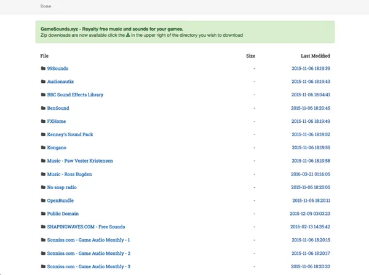Go to Home in the breadcrumb

(46, 6)
